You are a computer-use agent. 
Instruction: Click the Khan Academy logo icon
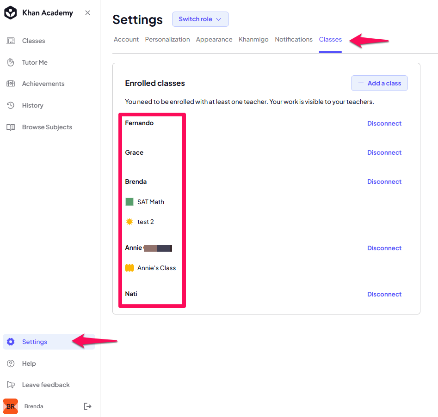[x=11, y=13]
